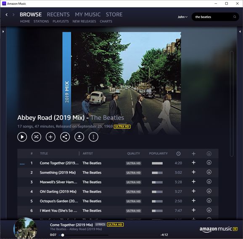Download Come Together track
This screenshot has width=243, height=239.
click(x=209, y=163)
